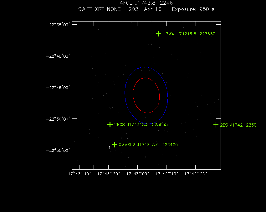This screenshot has width=266, height=212.
Task: Select the label XMMSL2 J174315.9-225409
Action: [148, 145]
